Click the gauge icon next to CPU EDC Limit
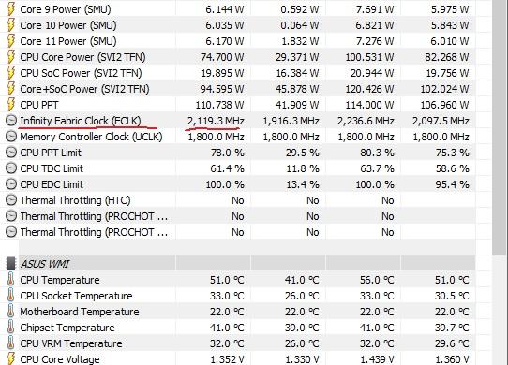 11,184
